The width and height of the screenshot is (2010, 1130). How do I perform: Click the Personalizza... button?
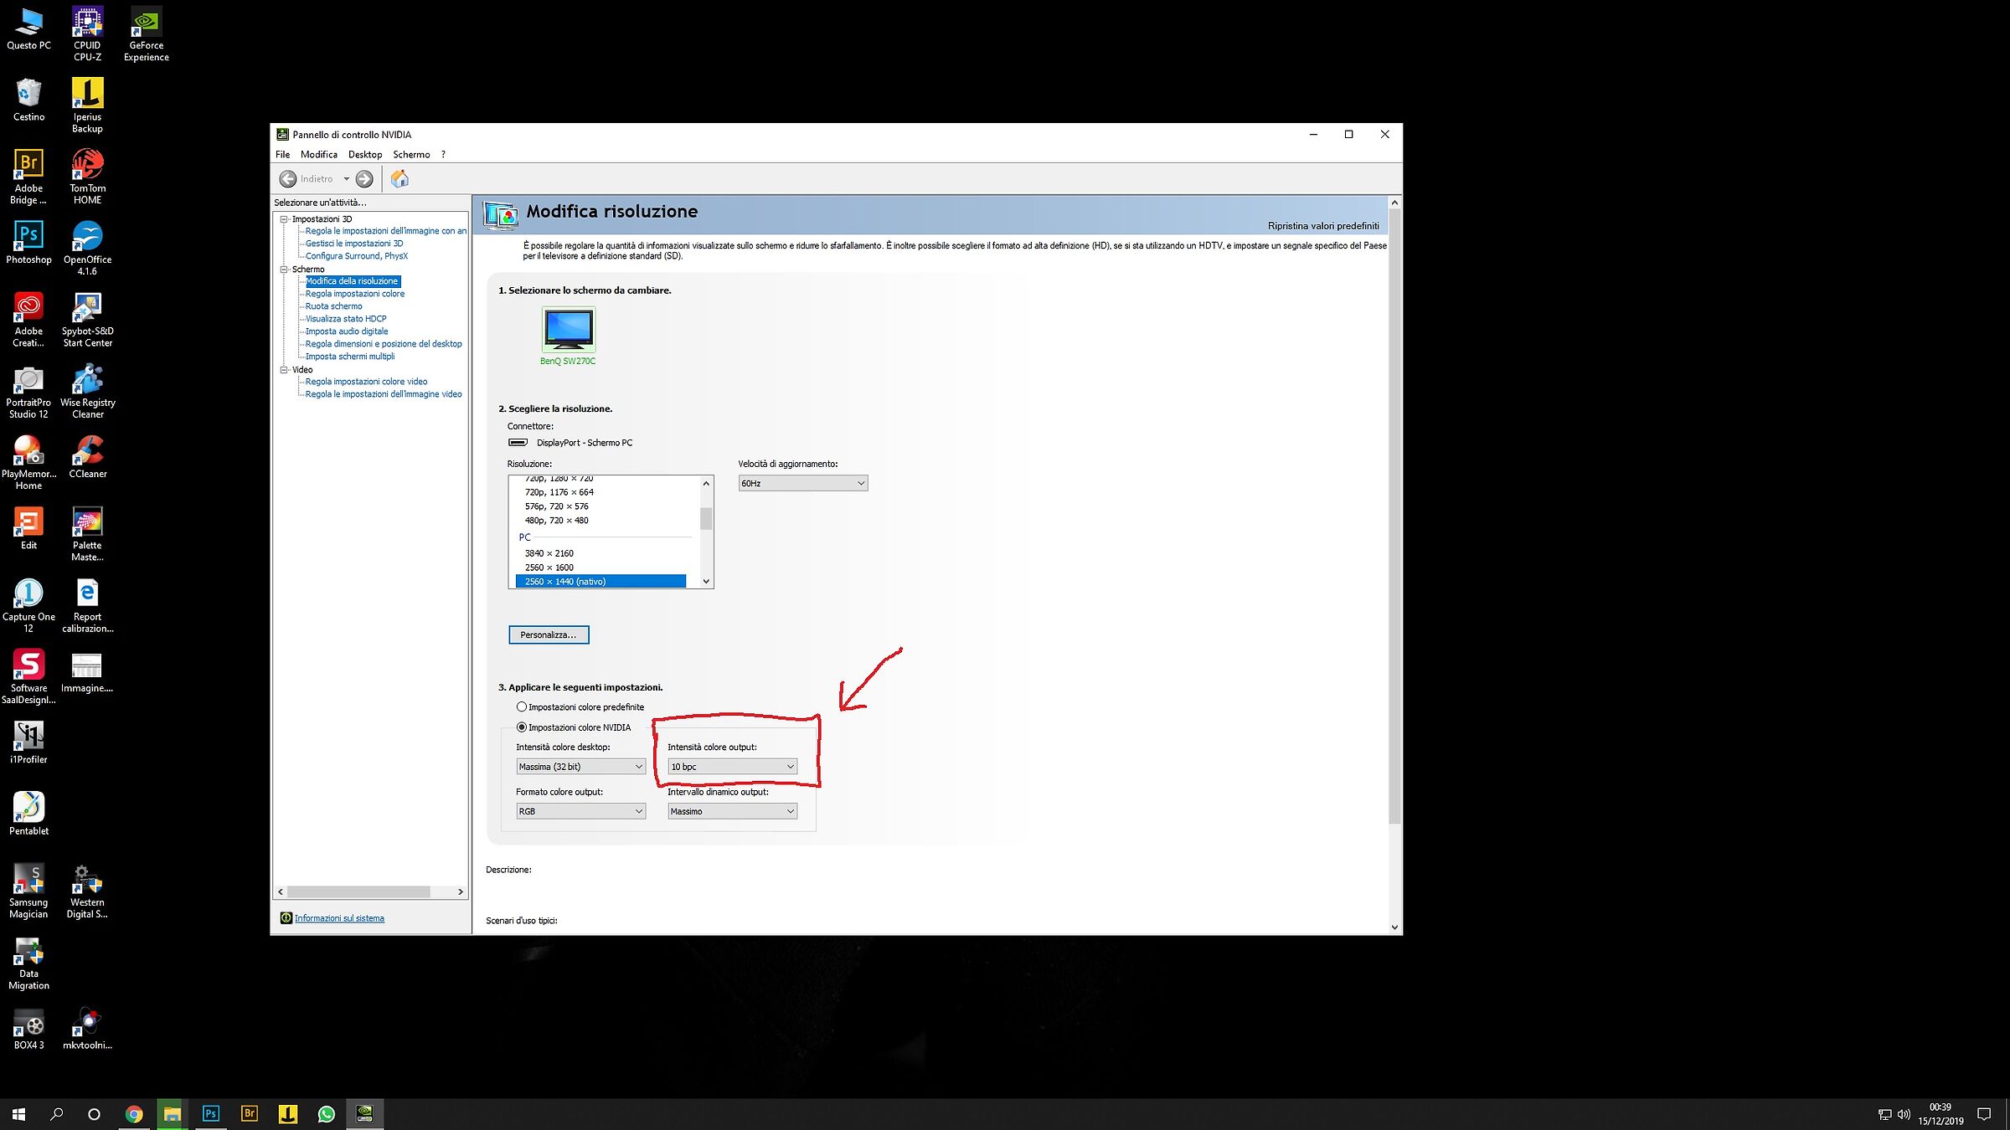pyautogui.click(x=549, y=634)
